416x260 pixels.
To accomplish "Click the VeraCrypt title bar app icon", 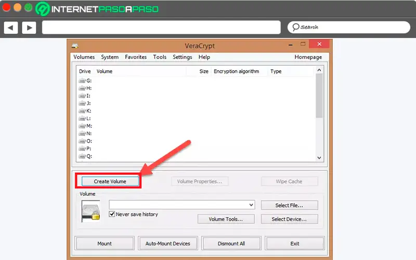I will pyautogui.click(x=75, y=46).
